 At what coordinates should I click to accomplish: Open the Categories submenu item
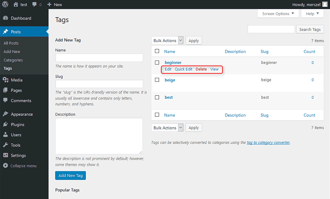[13, 60]
